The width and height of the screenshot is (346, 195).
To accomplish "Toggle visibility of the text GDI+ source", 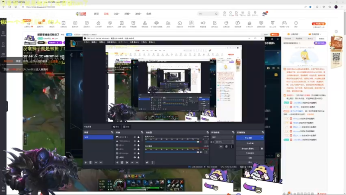I will (135, 141).
